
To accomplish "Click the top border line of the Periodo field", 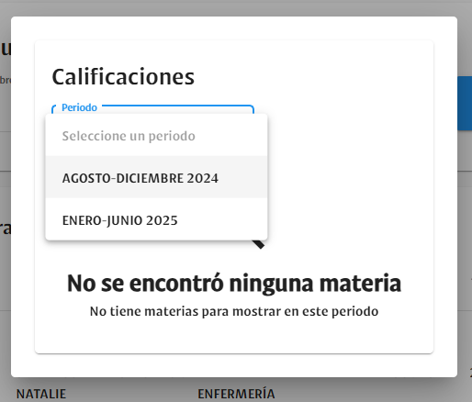I will 177,106.
